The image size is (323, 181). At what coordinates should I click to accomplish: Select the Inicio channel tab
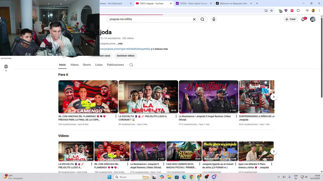point(62,65)
